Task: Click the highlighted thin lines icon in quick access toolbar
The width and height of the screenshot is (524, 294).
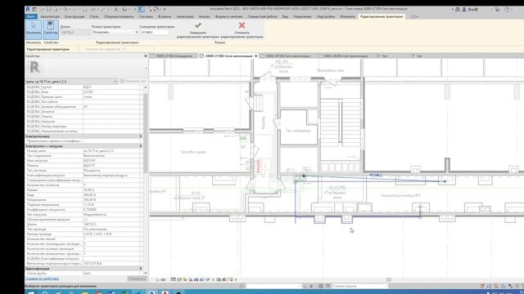Action: (x=141, y=9)
